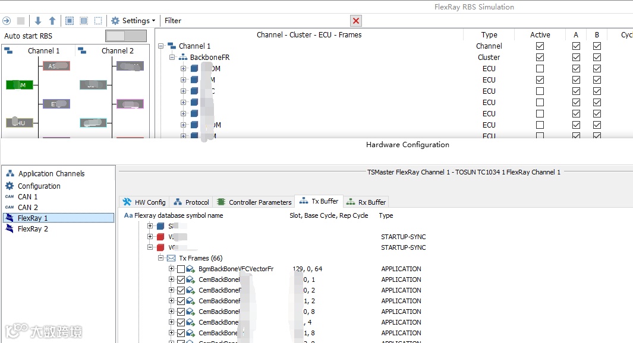The height and width of the screenshot is (343, 633).
Task: Clear the filter with the red X
Action: (x=356, y=21)
